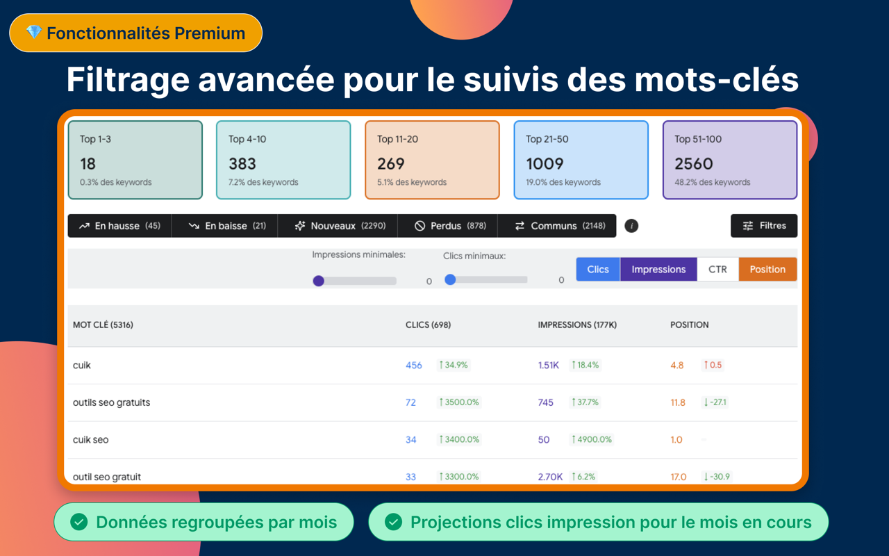Screen dimensions: 889x556
Task: Click the Fonctionnalités Premium badge
Action: click(x=135, y=33)
